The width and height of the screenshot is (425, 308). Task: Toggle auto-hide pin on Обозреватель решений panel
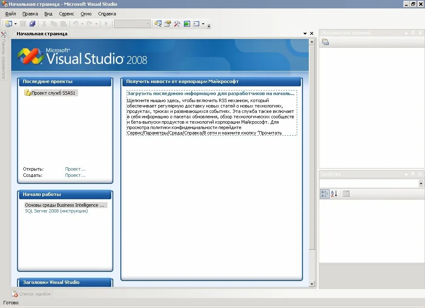click(x=413, y=33)
